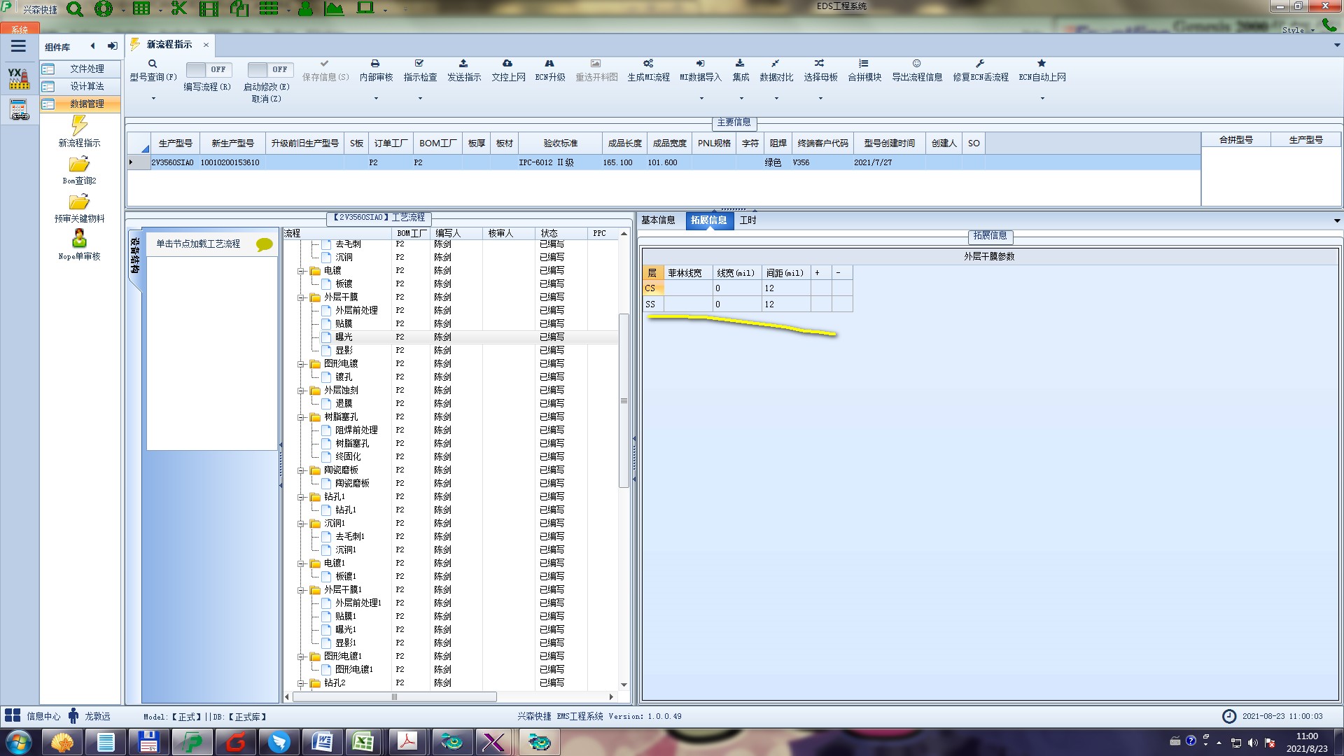The width and height of the screenshot is (1344, 756).
Task: Collapse the 外层干膜 tree folder
Action: click(301, 297)
